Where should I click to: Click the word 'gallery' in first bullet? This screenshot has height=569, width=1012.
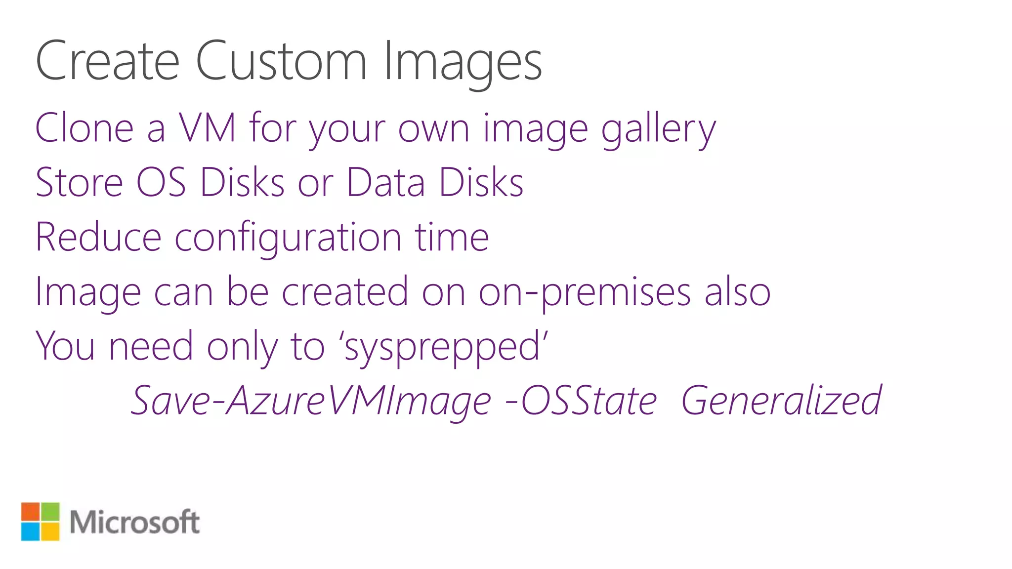click(x=658, y=129)
